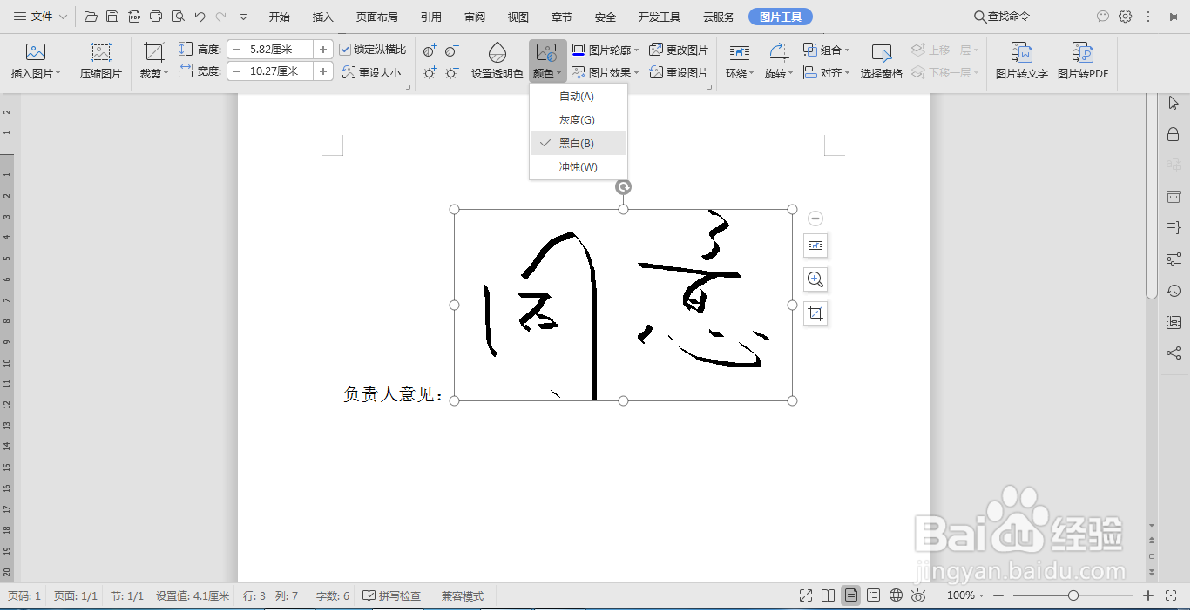Click the Undo arrow icon

tap(200, 17)
